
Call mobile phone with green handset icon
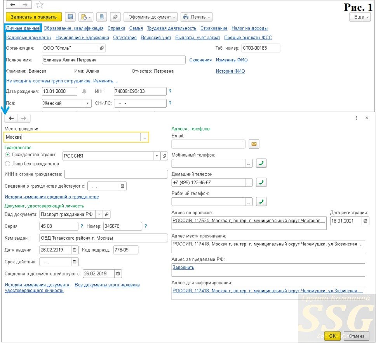click(x=261, y=163)
